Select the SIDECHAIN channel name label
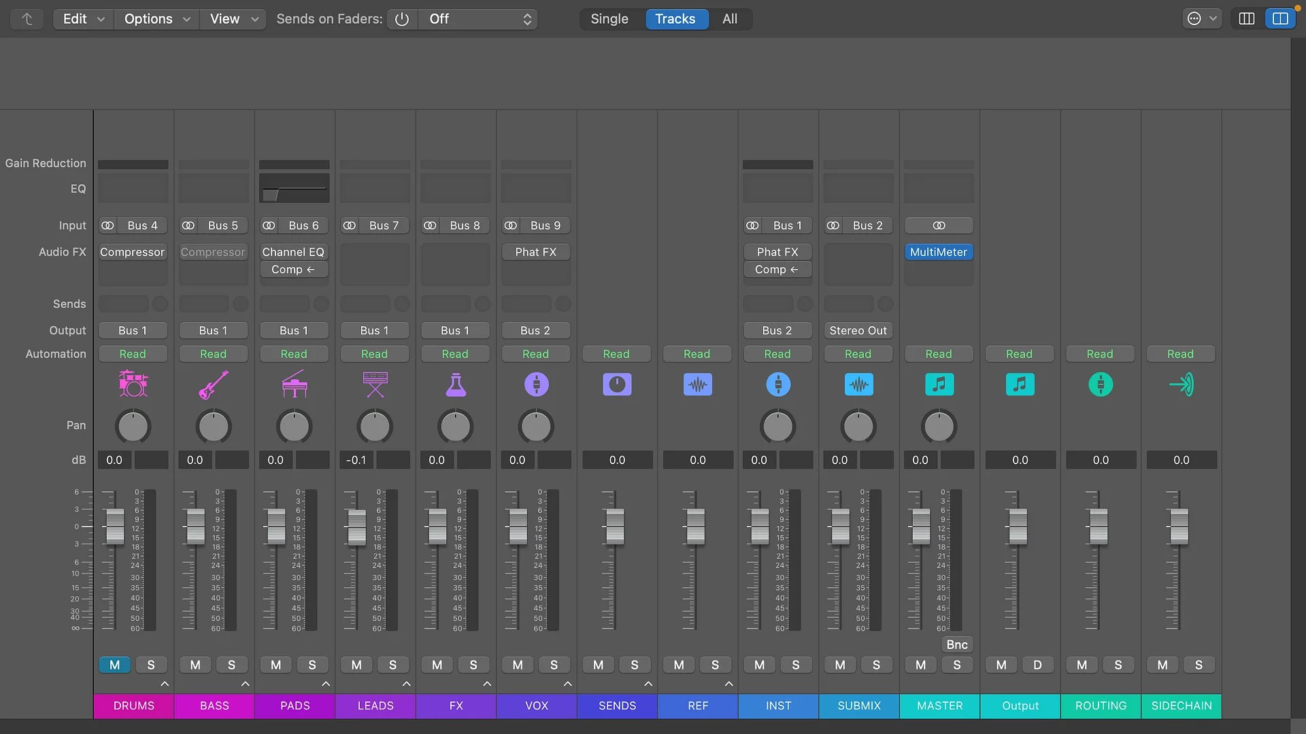The height and width of the screenshot is (734, 1306). click(1182, 705)
